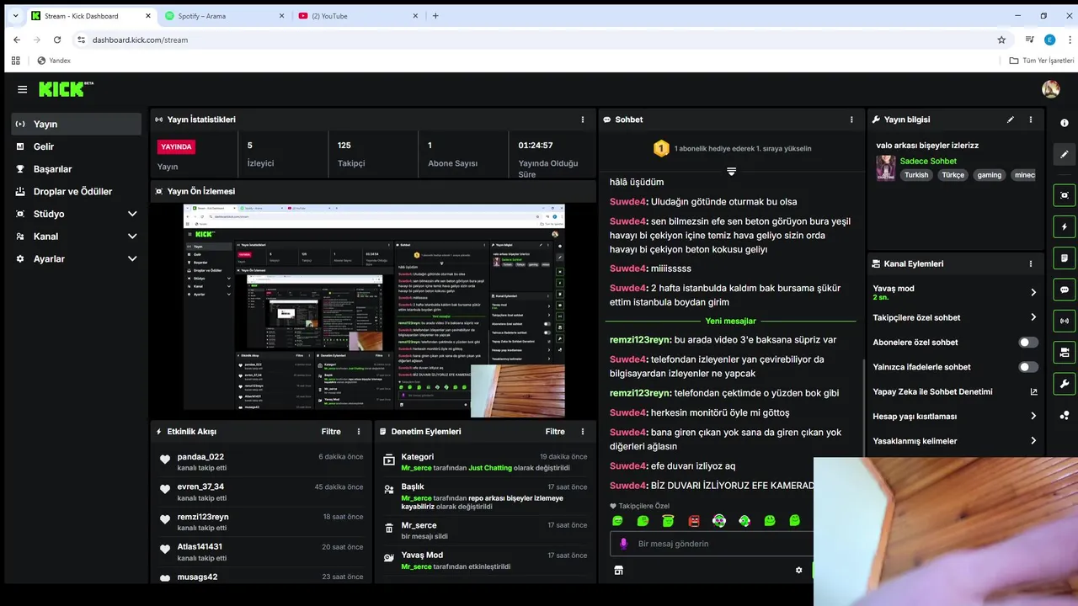Open the profile avatar menu
This screenshot has width=1078, height=606.
(x=1050, y=89)
